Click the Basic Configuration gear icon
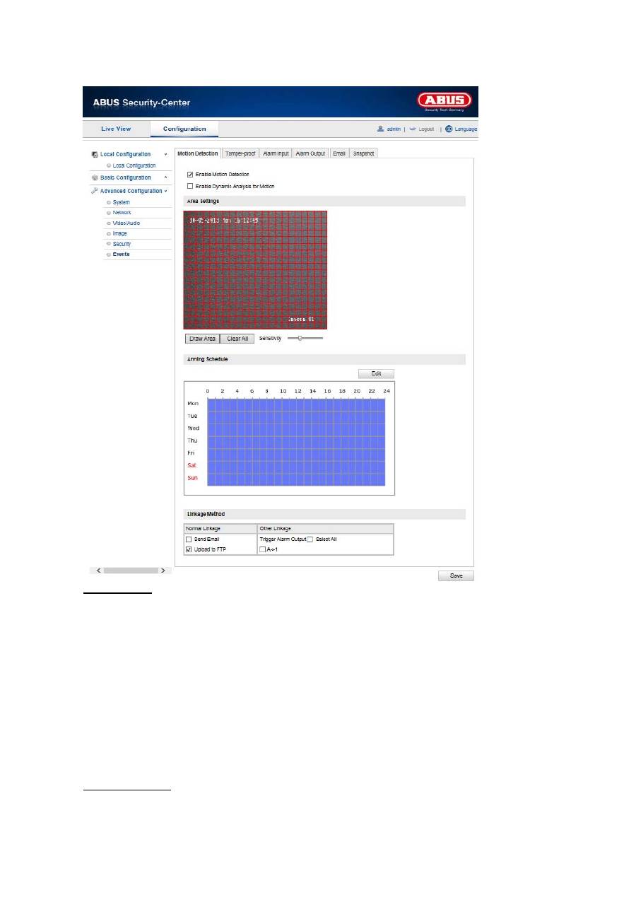Image resolution: width=636 pixels, height=900 pixels. click(95, 178)
